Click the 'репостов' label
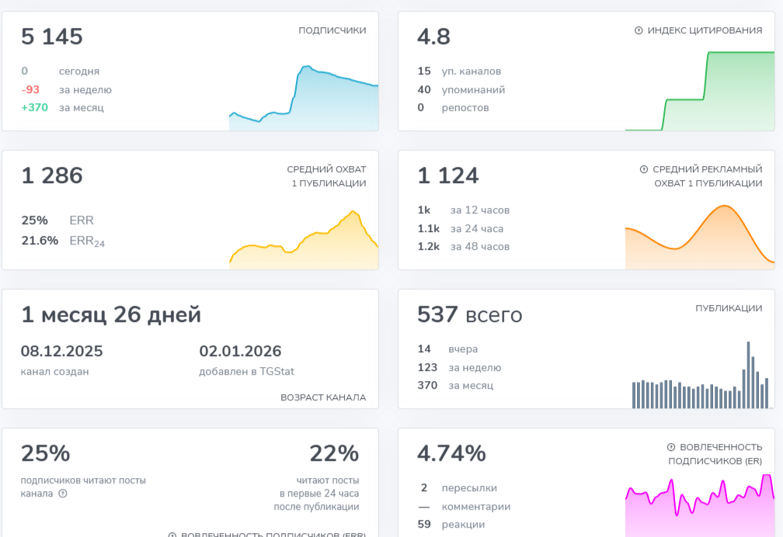Viewport: 783px width, 537px height. click(465, 108)
